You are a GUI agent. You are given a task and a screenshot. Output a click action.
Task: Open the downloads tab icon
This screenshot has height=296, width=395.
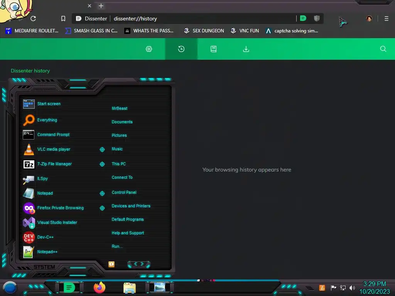pos(246,49)
